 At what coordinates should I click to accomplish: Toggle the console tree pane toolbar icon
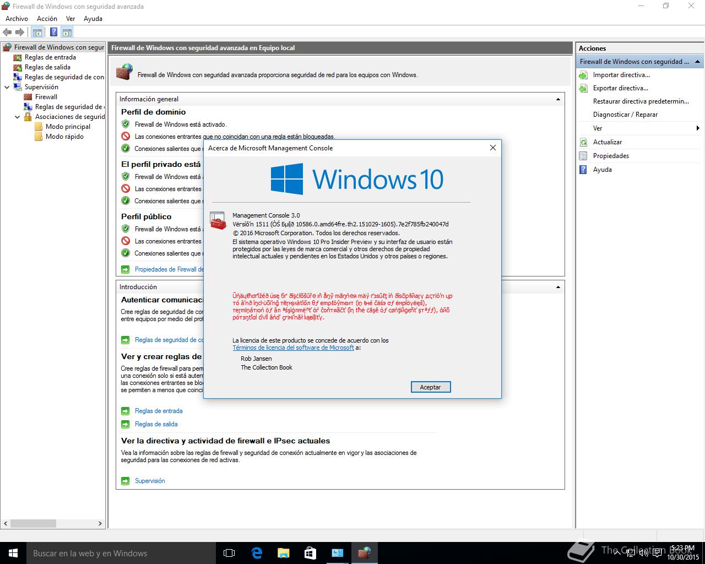click(37, 32)
